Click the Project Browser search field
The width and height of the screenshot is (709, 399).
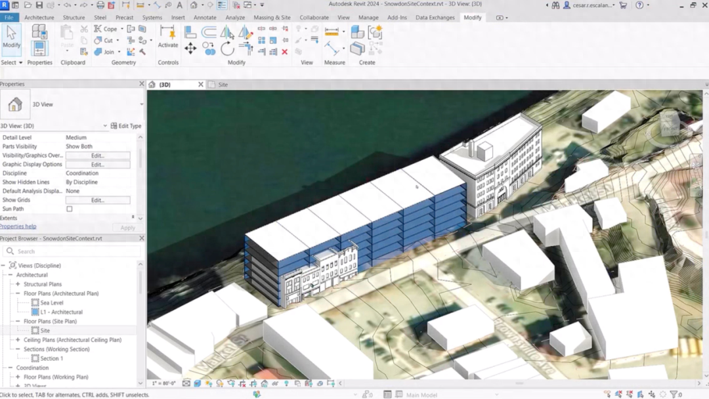(72, 251)
